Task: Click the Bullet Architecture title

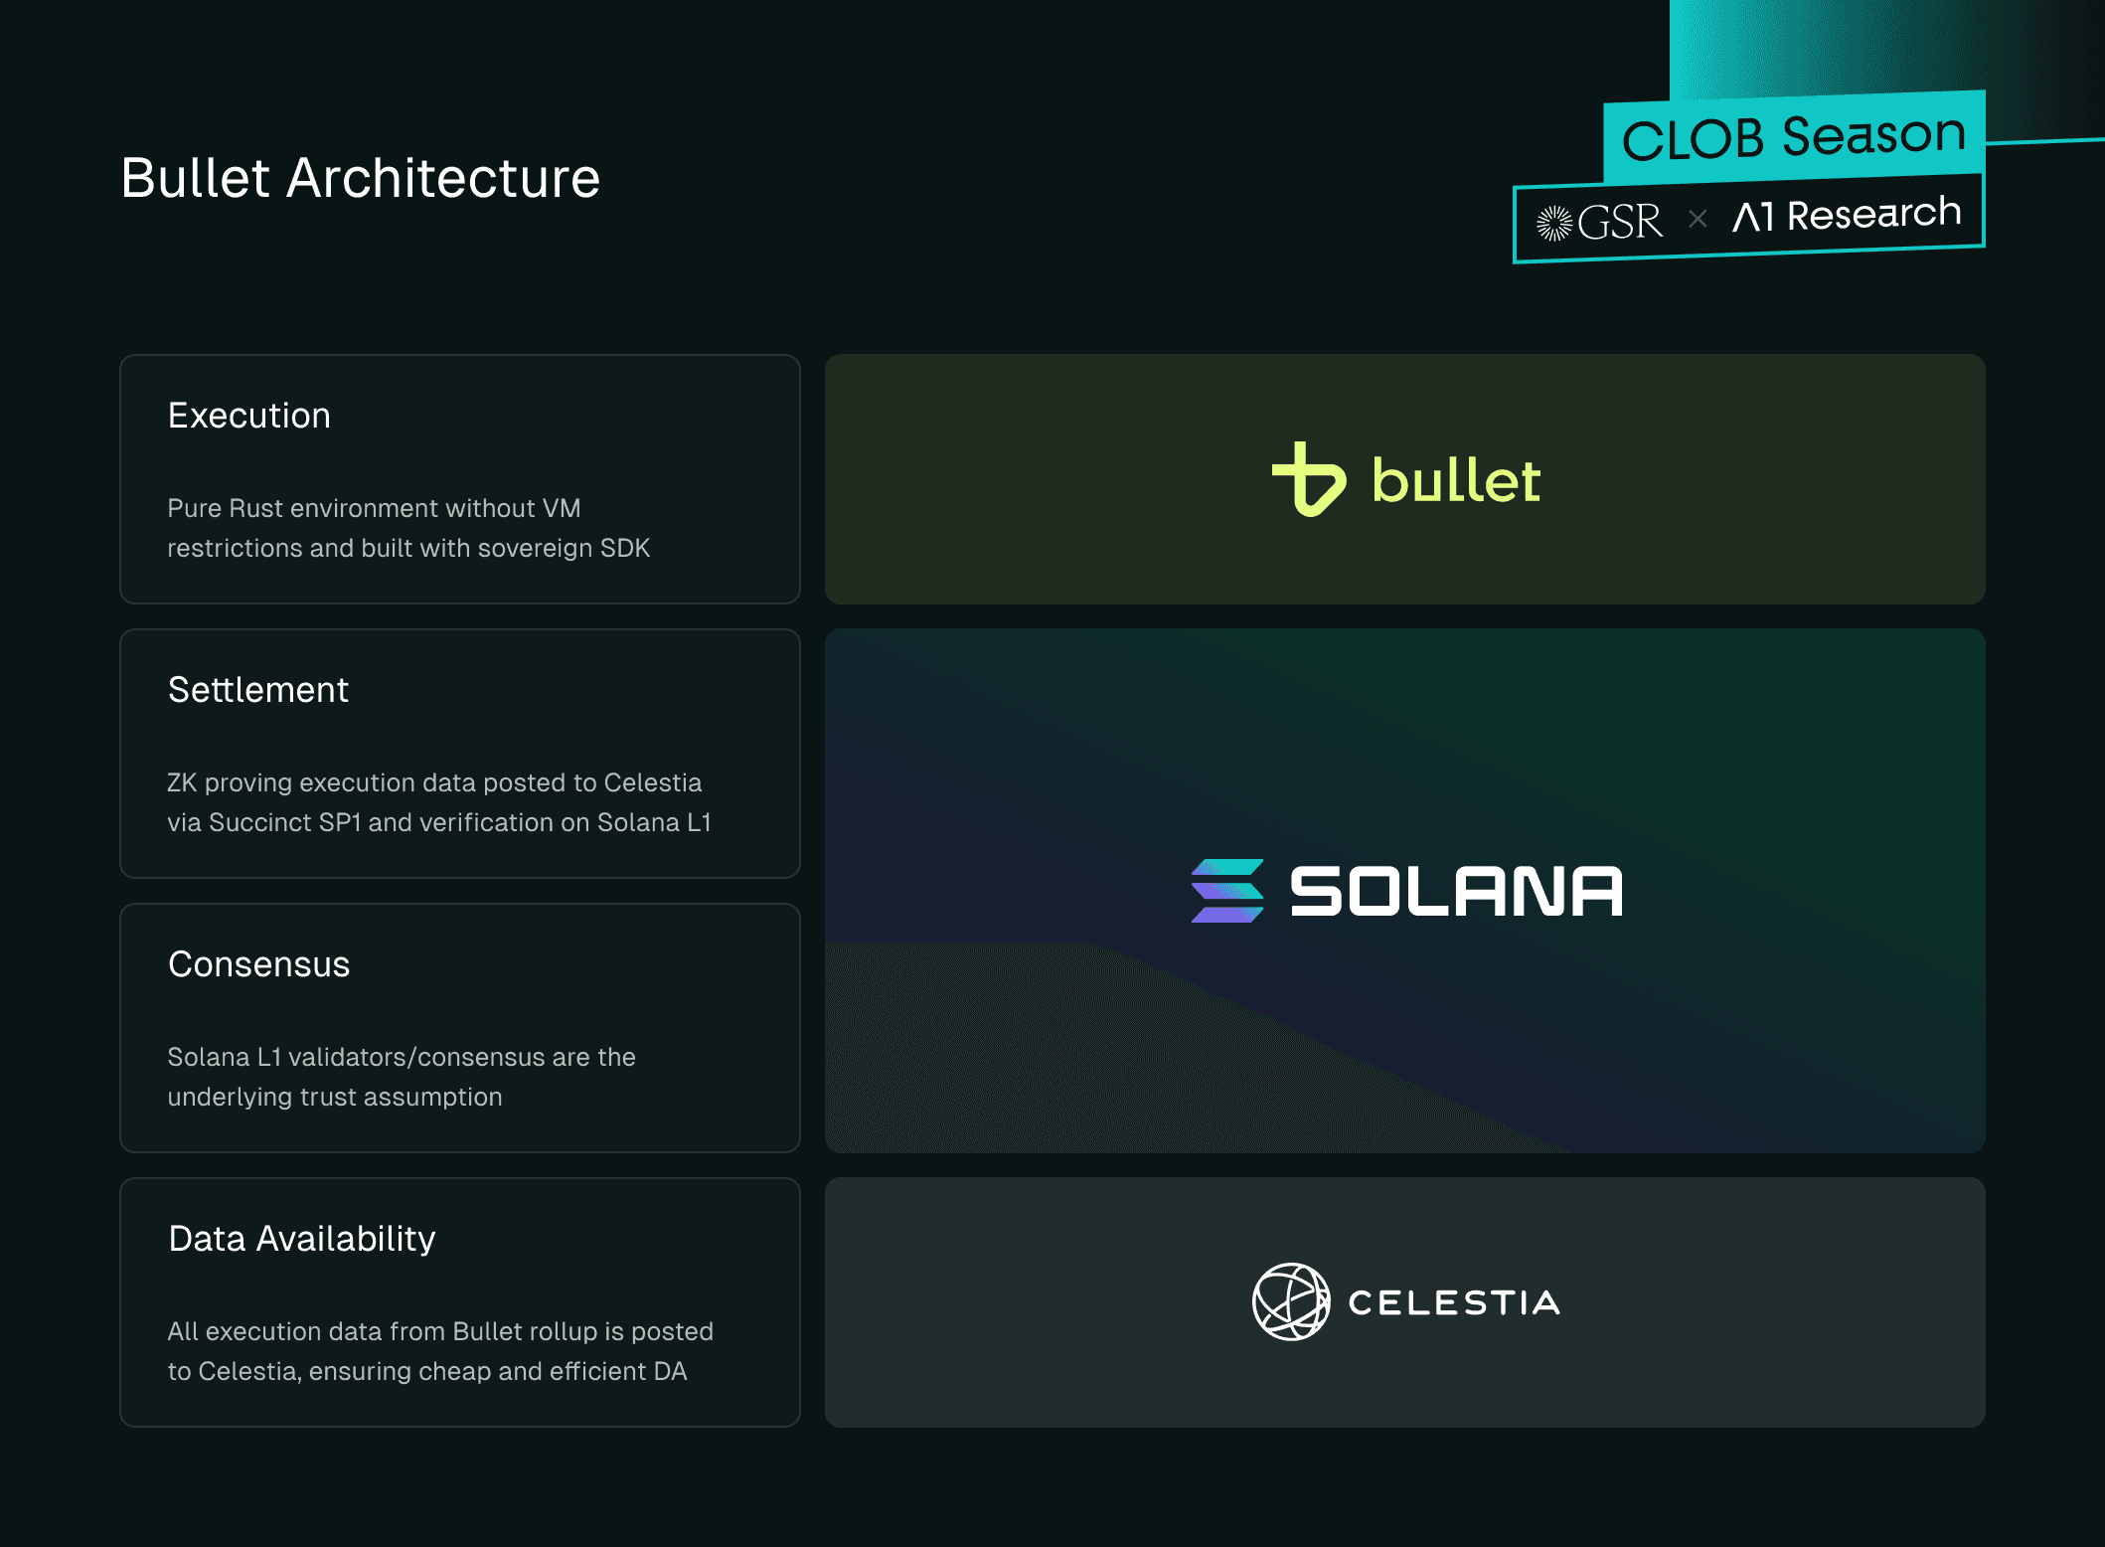Action: [360, 179]
